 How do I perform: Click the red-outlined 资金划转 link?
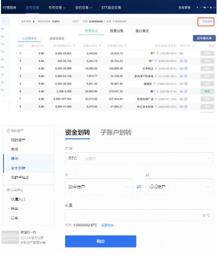pyautogui.click(x=206, y=22)
